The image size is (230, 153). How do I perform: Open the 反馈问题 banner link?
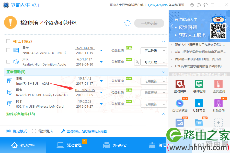(x=188, y=27)
